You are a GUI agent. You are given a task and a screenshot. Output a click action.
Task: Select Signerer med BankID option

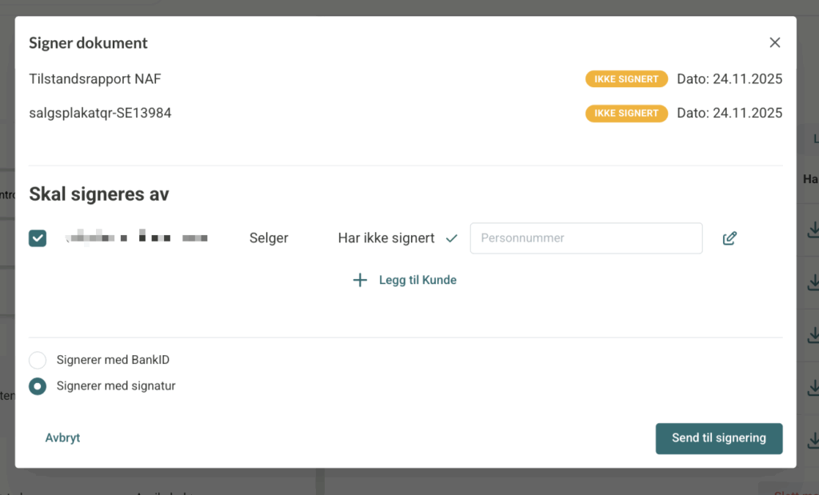38,360
